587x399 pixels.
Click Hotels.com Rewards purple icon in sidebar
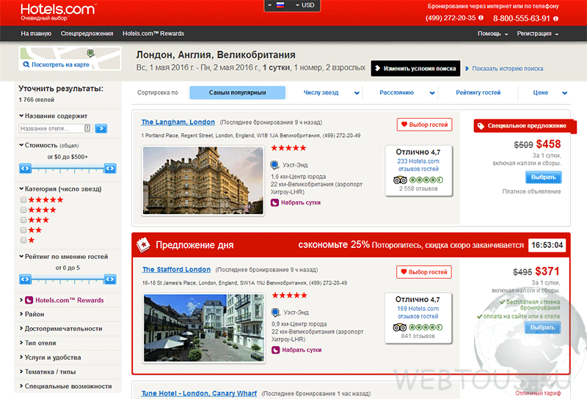tap(29, 300)
